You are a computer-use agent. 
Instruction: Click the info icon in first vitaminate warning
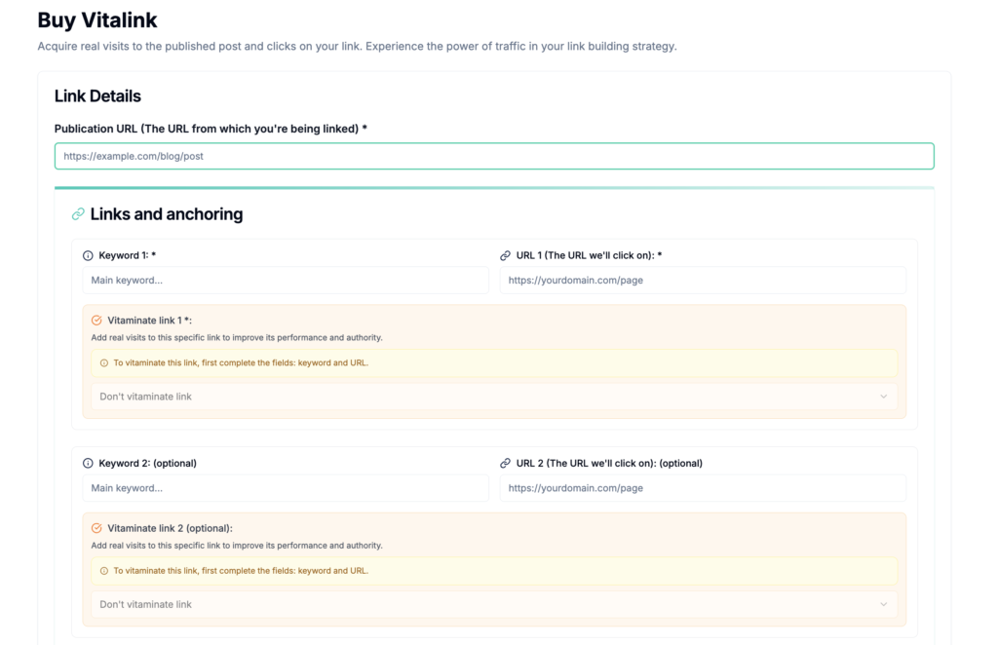click(x=104, y=362)
